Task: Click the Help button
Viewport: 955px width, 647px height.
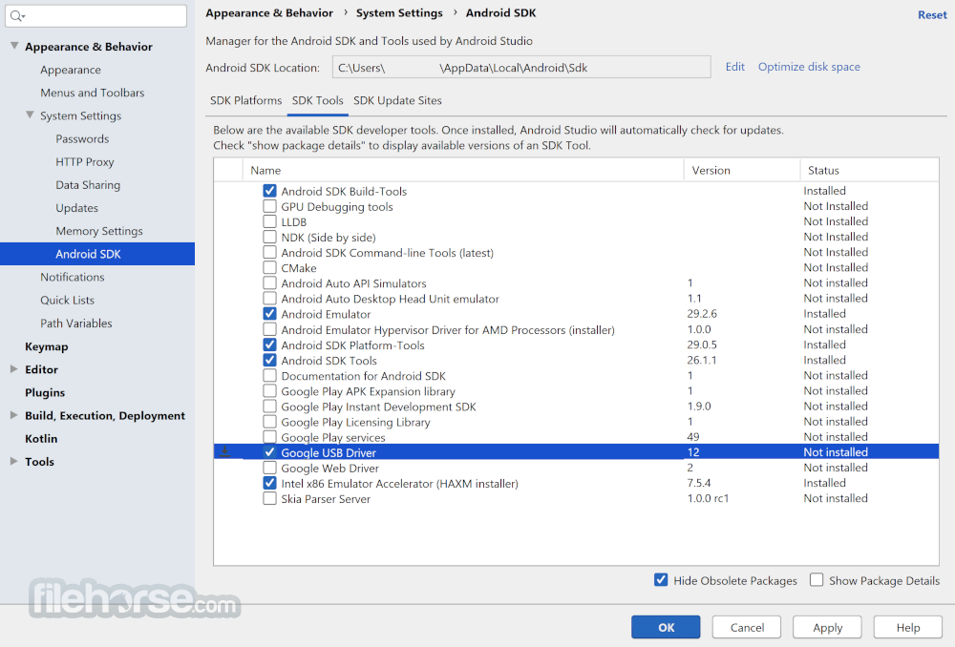Action: point(908,627)
